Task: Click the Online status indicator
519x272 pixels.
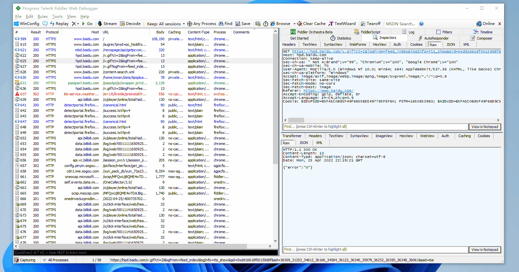Action: [486, 24]
